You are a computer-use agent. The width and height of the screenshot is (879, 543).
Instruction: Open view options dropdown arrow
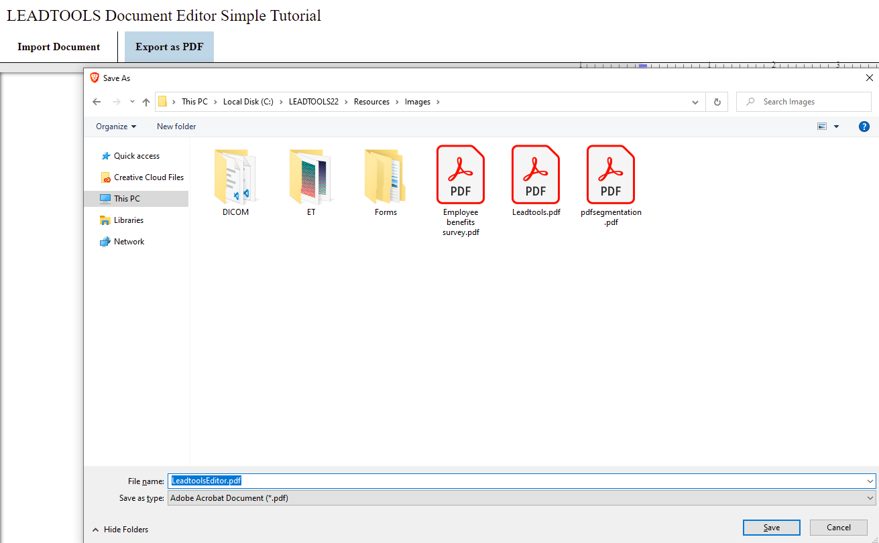coord(836,126)
